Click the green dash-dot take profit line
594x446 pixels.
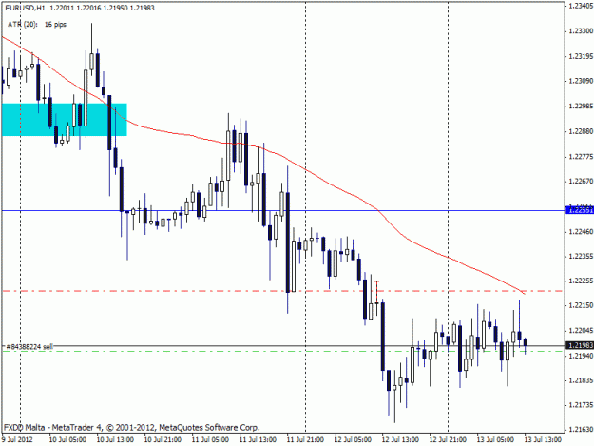click(283, 351)
